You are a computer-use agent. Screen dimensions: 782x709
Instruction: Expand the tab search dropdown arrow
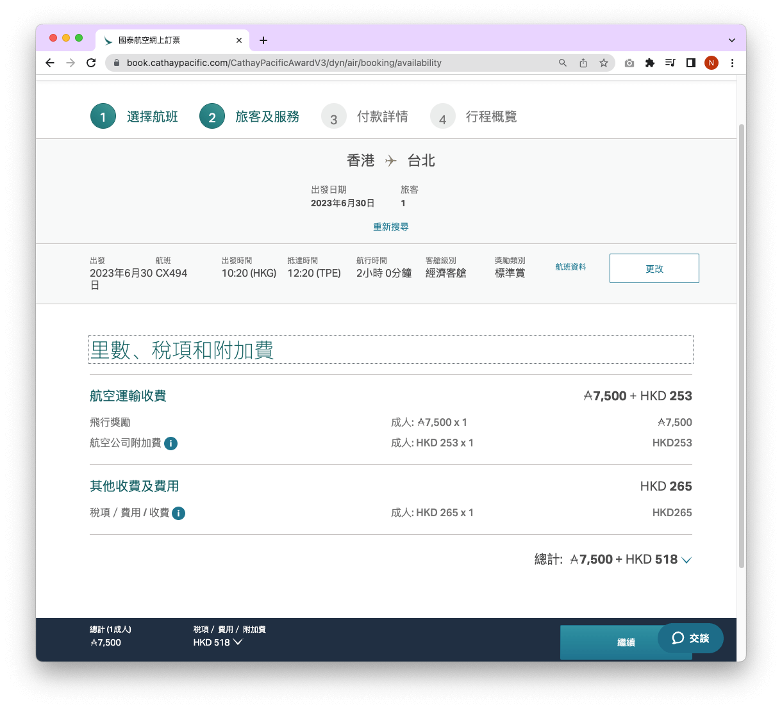732,40
